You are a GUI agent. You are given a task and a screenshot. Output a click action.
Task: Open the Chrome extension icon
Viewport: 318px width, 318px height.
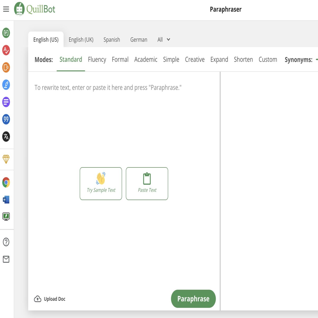[x=6, y=182]
